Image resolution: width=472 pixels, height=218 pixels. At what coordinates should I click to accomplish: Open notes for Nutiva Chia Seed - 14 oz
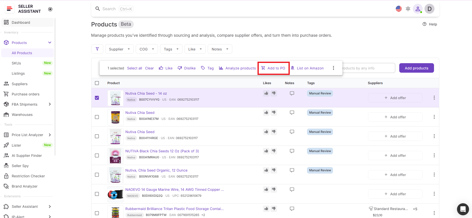tap(292, 93)
